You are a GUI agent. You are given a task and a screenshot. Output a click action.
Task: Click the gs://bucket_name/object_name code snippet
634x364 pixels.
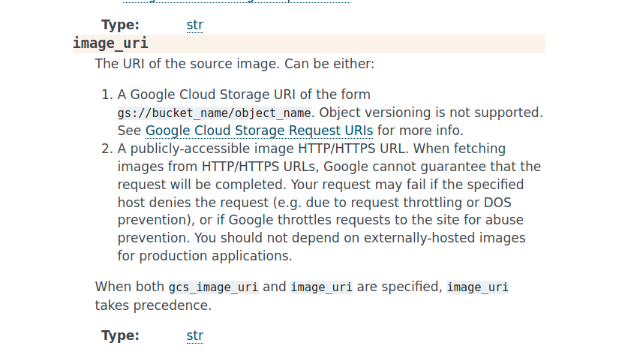(214, 113)
